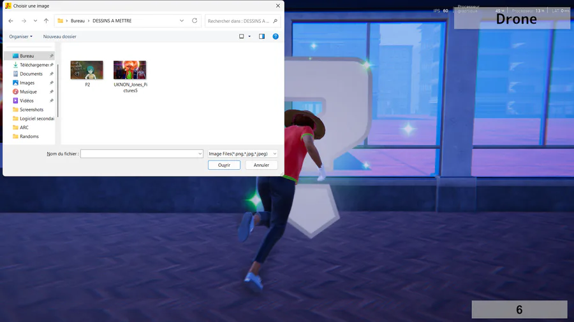Image resolution: width=574 pixels, height=322 pixels.
Task: Open help with the blue question icon
Action: pyautogui.click(x=276, y=36)
